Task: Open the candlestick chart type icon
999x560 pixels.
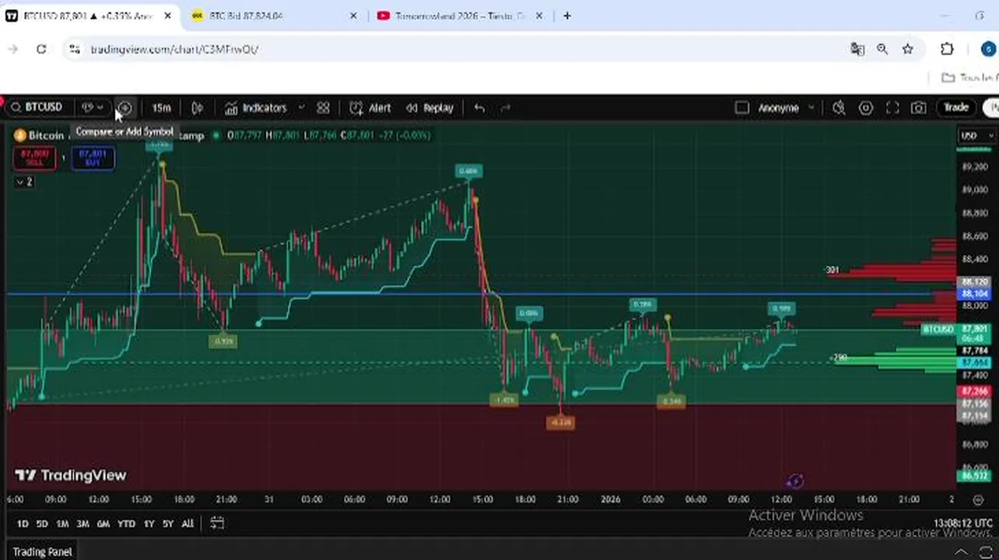Action: (198, 108)
